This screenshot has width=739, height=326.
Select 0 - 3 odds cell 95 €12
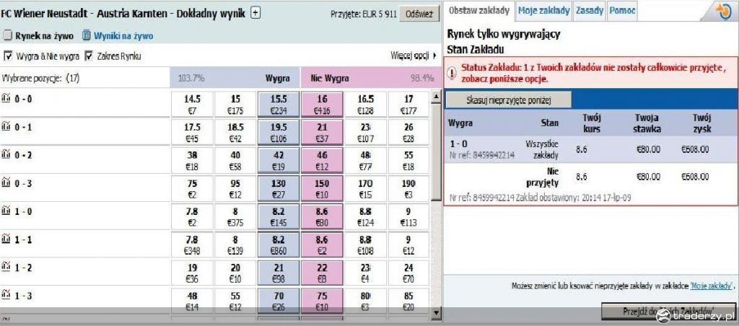coord(235,188)
